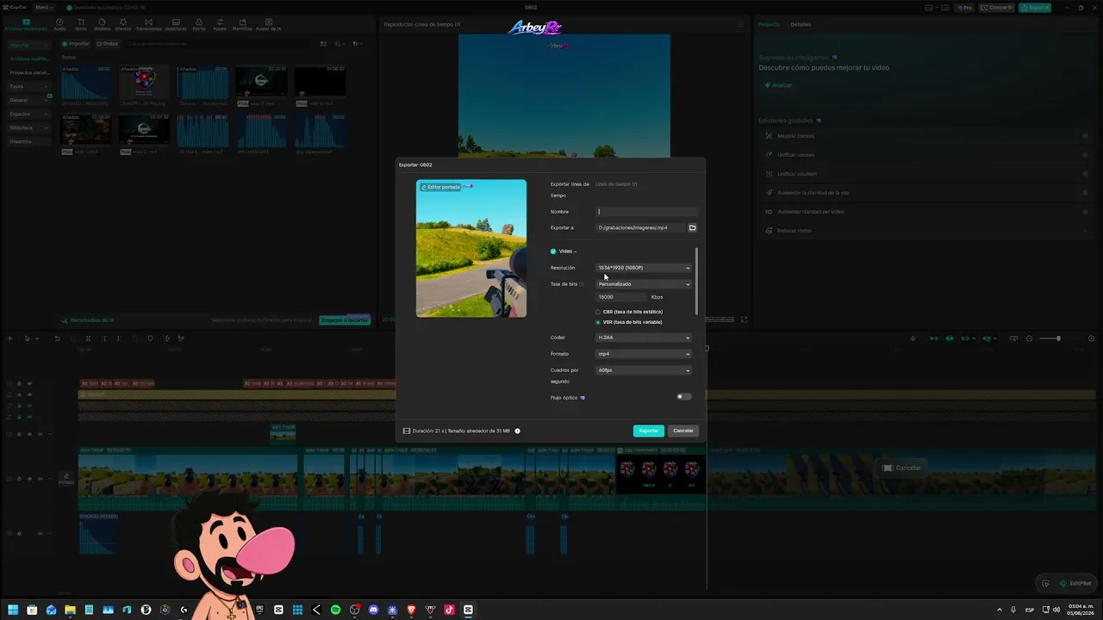Open the Audio tab in the top toolbar
This screenshot has height=620, width=1103.
click(x=59, y=24)
